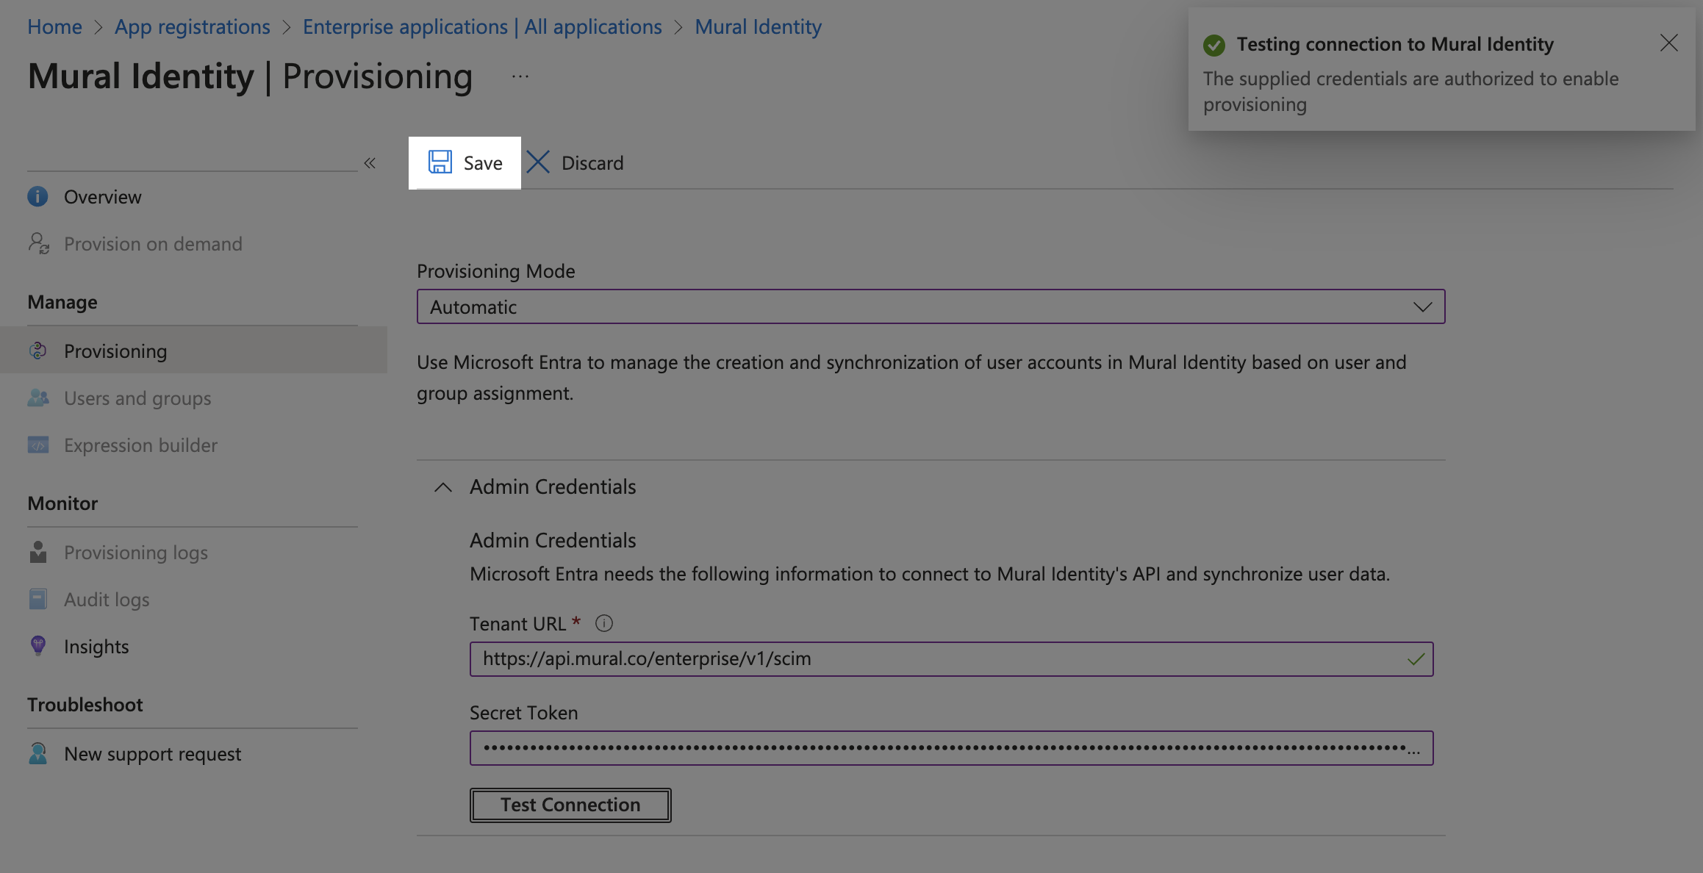The image size is (1703, 873).
Task: Click inside the Secret Token field
Action: click(951, 748)
